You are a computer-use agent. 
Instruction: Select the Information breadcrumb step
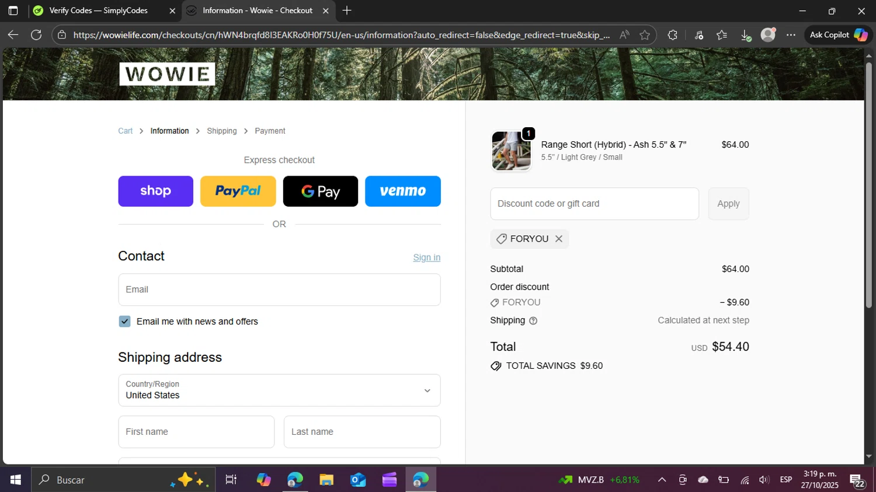[169, 131]
